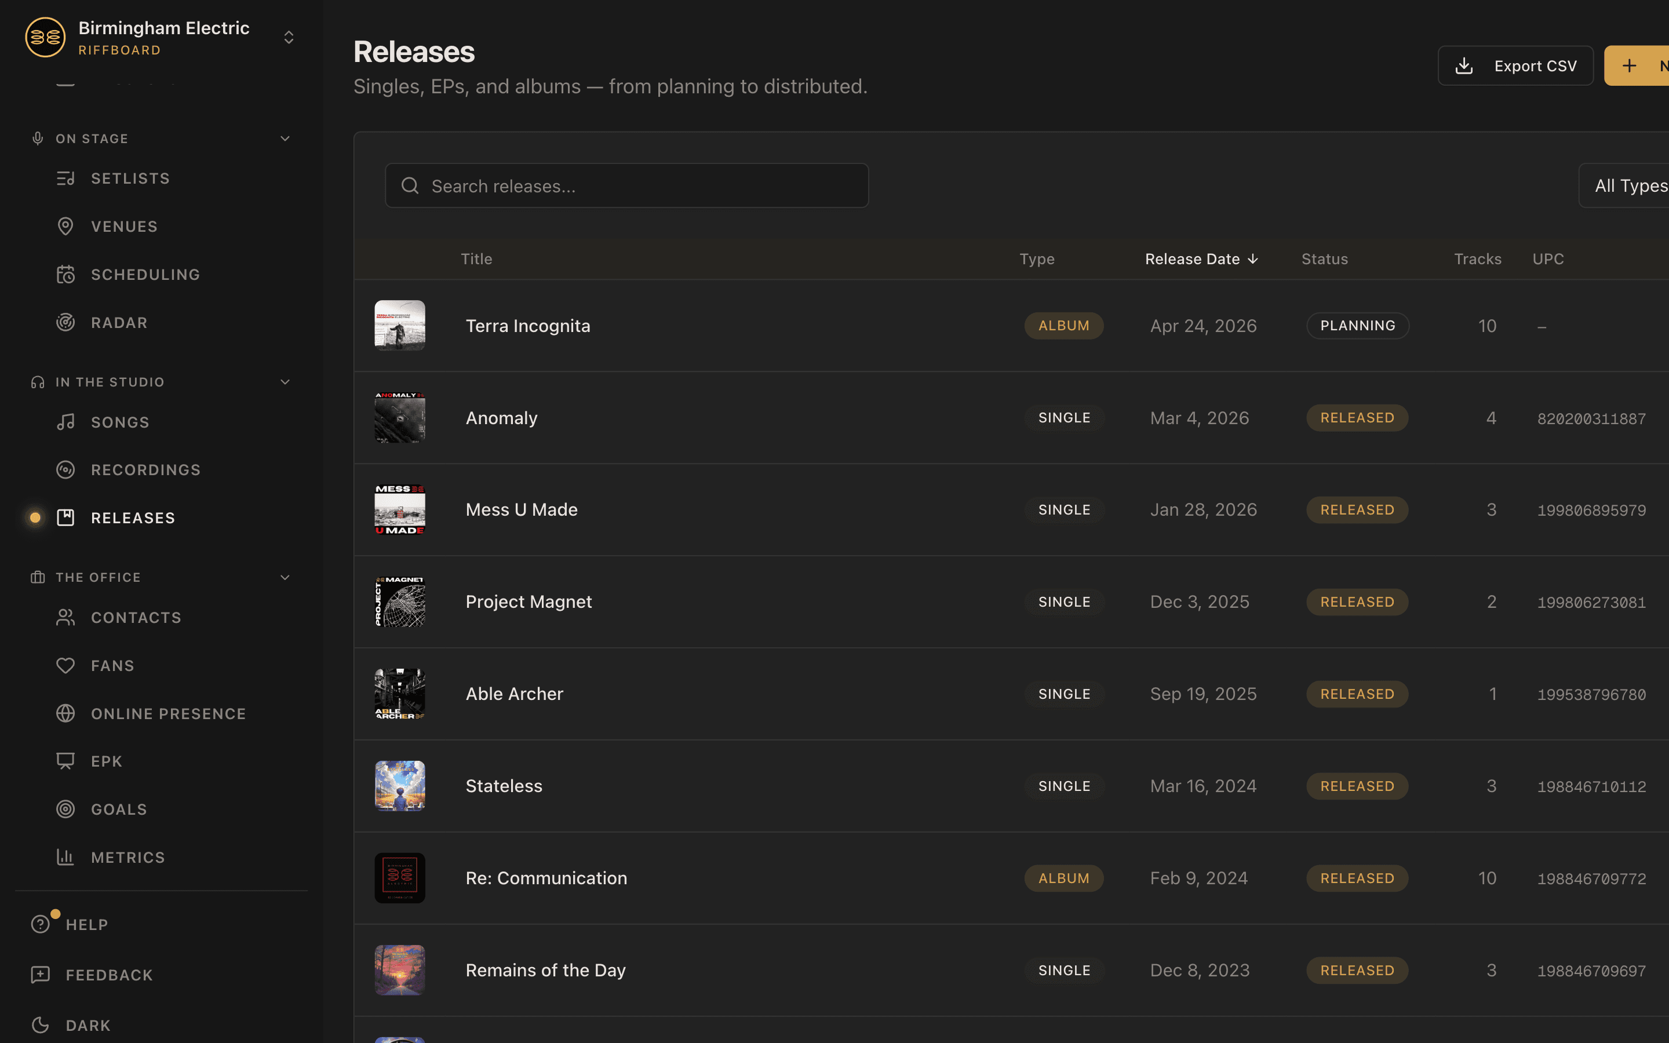Go to the EPK page
This screenshot has width=1669, height=1043.
tap(107, 761)
